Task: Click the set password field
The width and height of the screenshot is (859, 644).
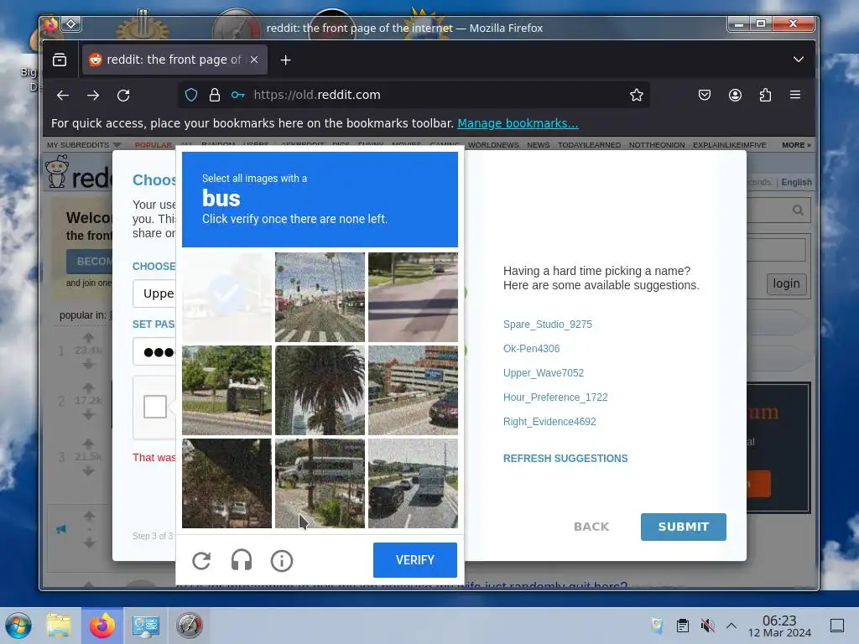Action: click(x=154, y=351)
